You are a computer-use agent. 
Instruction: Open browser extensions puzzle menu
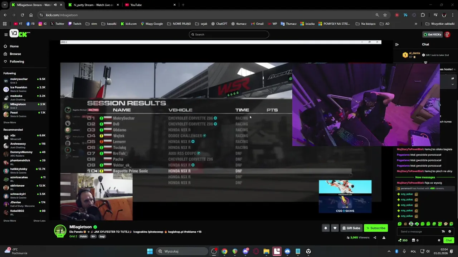[423, 15]
